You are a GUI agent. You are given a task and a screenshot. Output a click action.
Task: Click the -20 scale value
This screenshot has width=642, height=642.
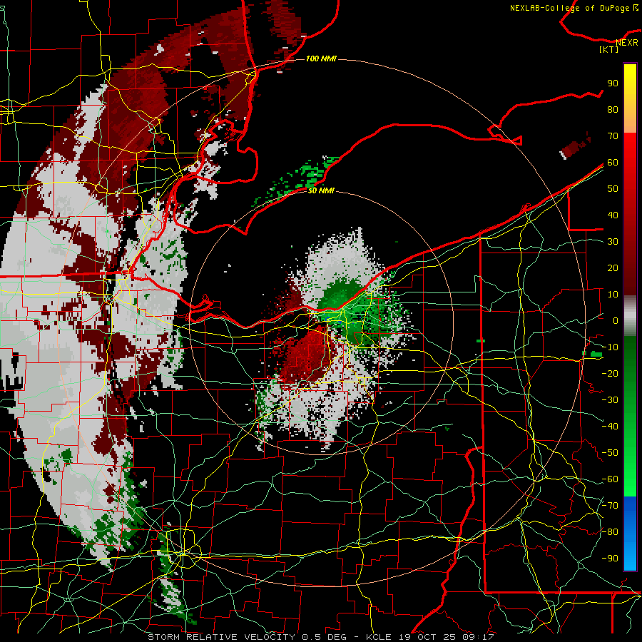click(x=610, y=373)
